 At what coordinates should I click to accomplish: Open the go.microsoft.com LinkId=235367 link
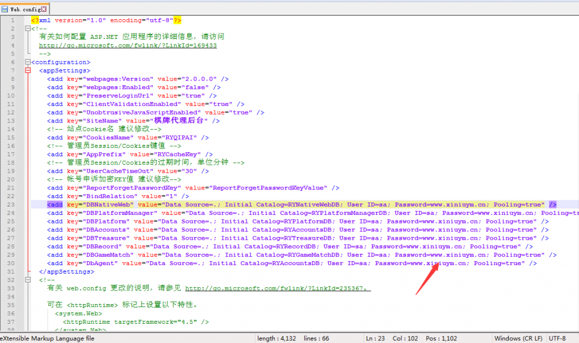coord(277,288)
